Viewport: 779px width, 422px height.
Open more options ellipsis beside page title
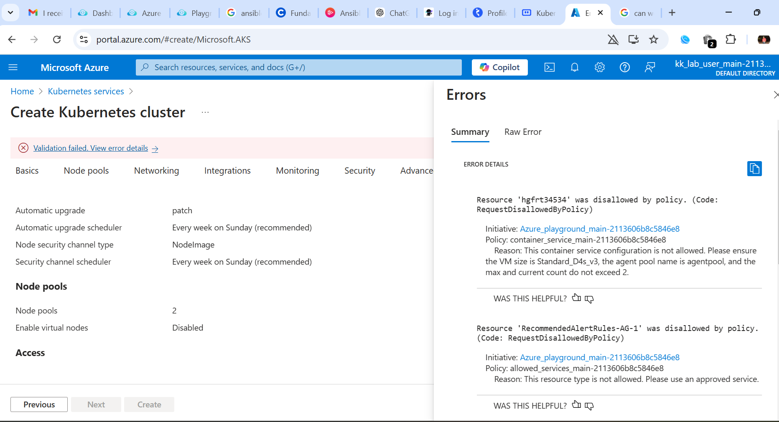coord(205,112)
